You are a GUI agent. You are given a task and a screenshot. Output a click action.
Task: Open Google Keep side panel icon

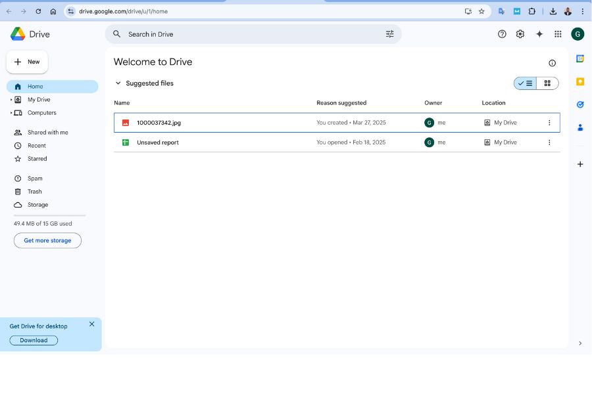click(580, 81)
